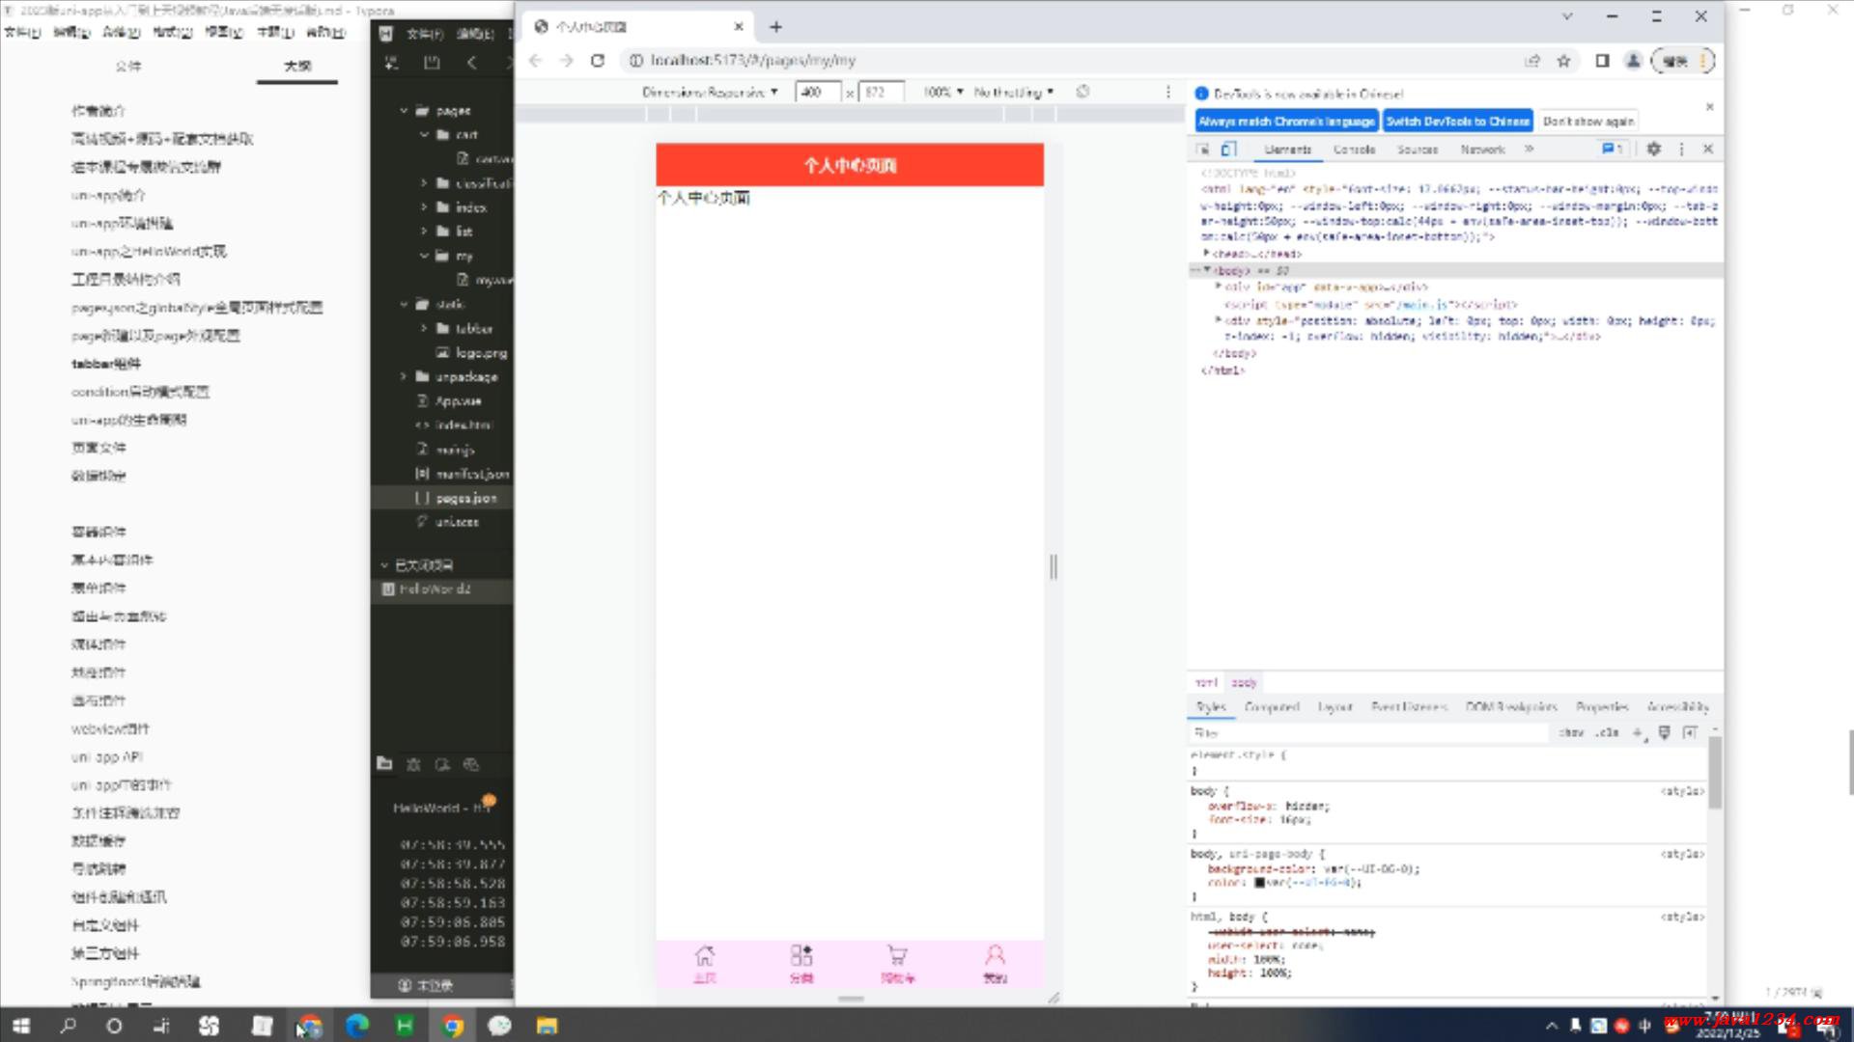Open the Computed styles tab
This screenshot has height=1042, width=1854.
point(1272,707)
